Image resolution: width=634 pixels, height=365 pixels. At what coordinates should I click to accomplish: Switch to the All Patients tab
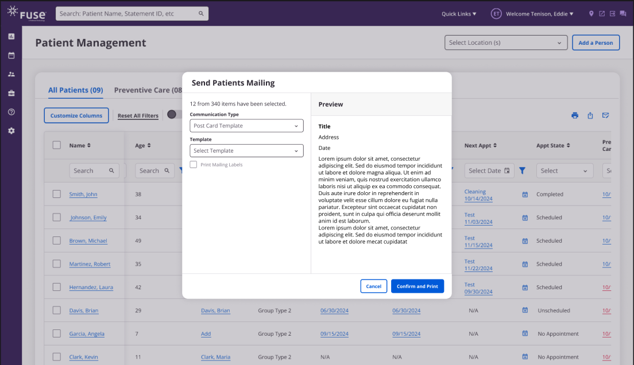(75, 90)
